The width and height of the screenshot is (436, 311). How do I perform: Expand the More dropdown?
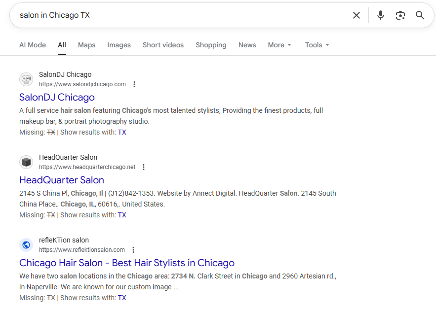[x=279, y=45]
